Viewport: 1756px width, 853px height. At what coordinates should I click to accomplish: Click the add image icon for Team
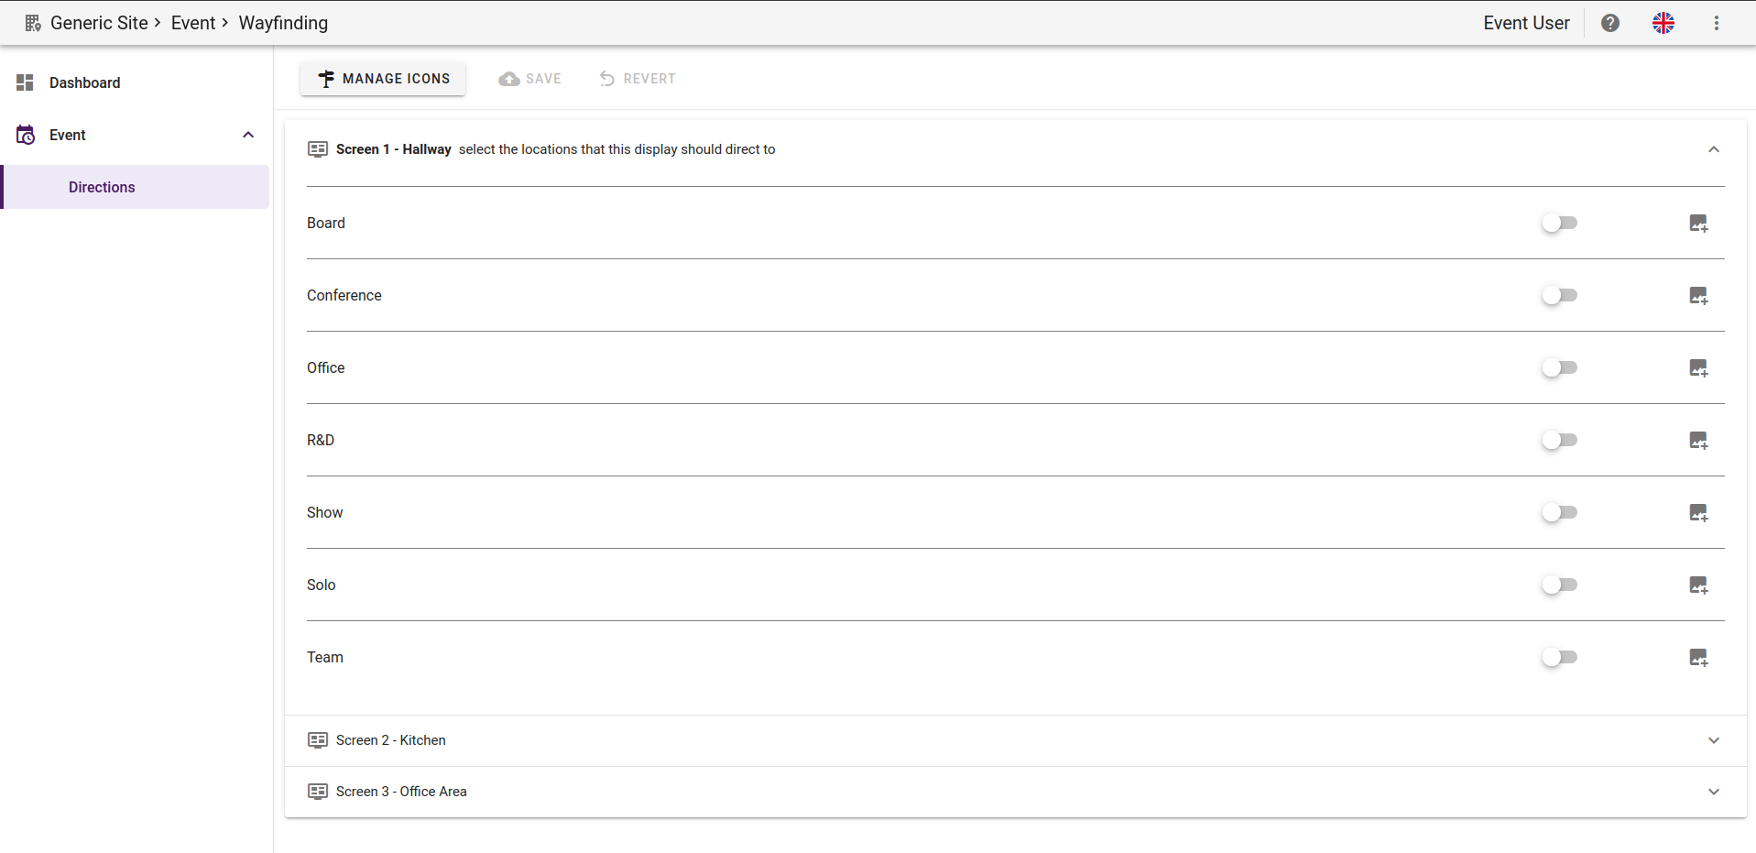[x=1697, y=658]
